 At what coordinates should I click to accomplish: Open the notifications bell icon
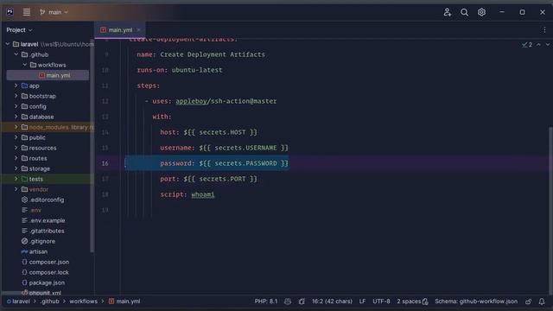(x=542, y=301)
